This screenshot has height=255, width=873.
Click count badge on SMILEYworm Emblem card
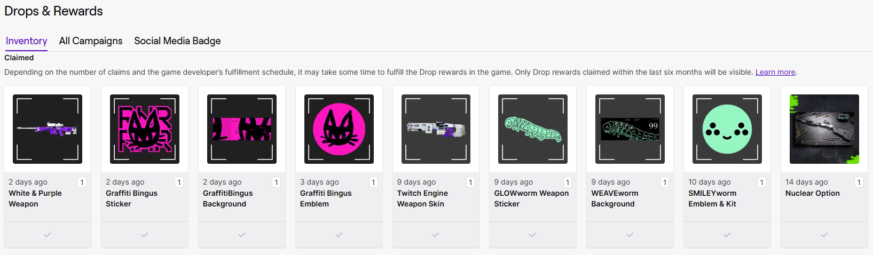[762, 182]
